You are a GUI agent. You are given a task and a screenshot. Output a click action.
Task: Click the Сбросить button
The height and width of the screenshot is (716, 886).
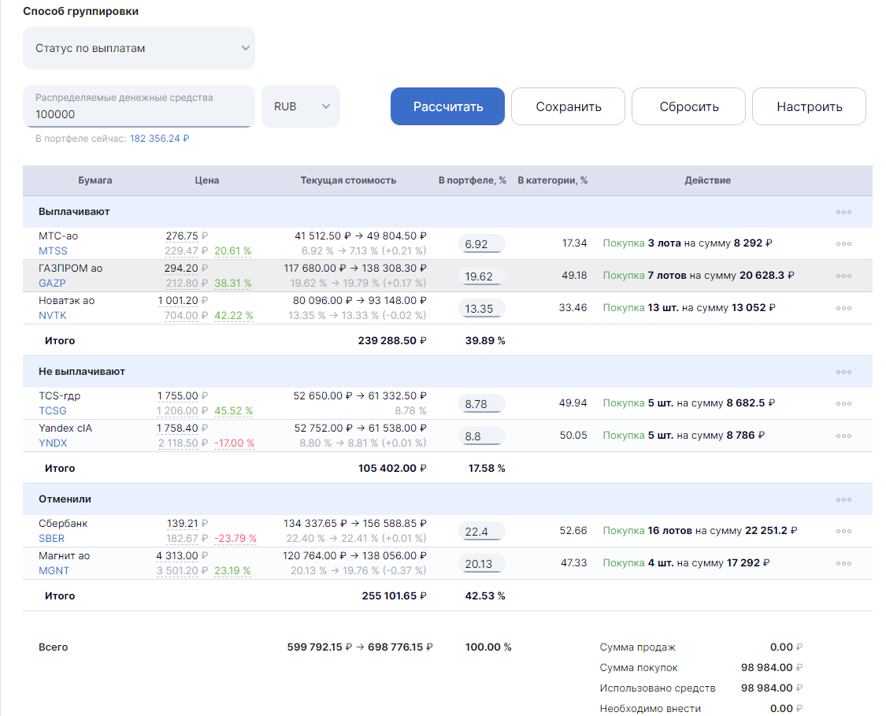point(688,106)
